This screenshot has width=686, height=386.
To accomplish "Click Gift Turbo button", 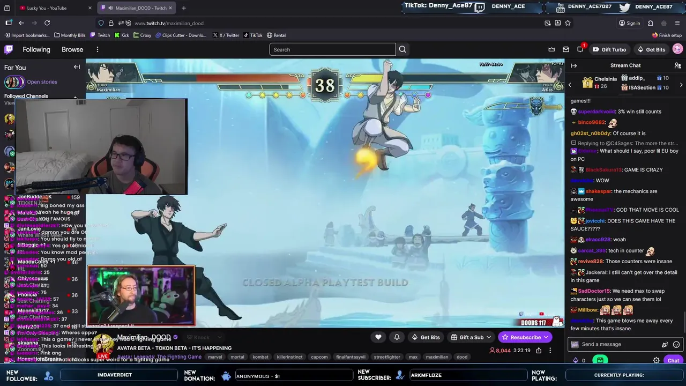I will [609, 49].
